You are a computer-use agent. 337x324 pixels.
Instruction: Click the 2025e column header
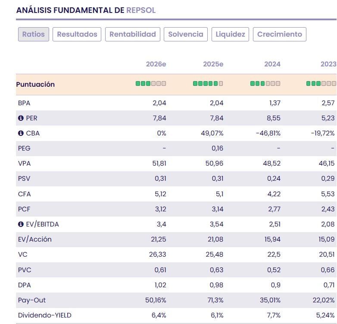213,64
